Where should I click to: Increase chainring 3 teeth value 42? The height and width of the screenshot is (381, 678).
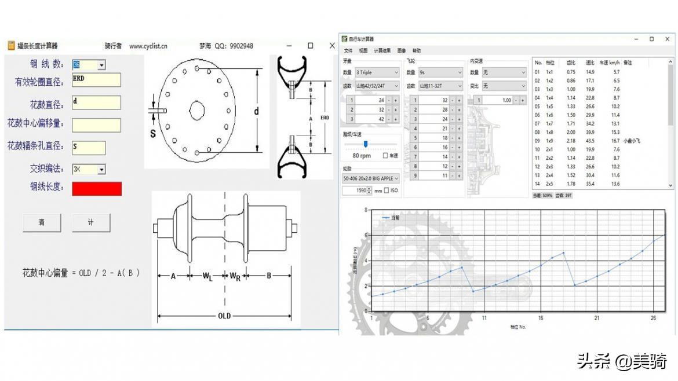tap(396, 119)
